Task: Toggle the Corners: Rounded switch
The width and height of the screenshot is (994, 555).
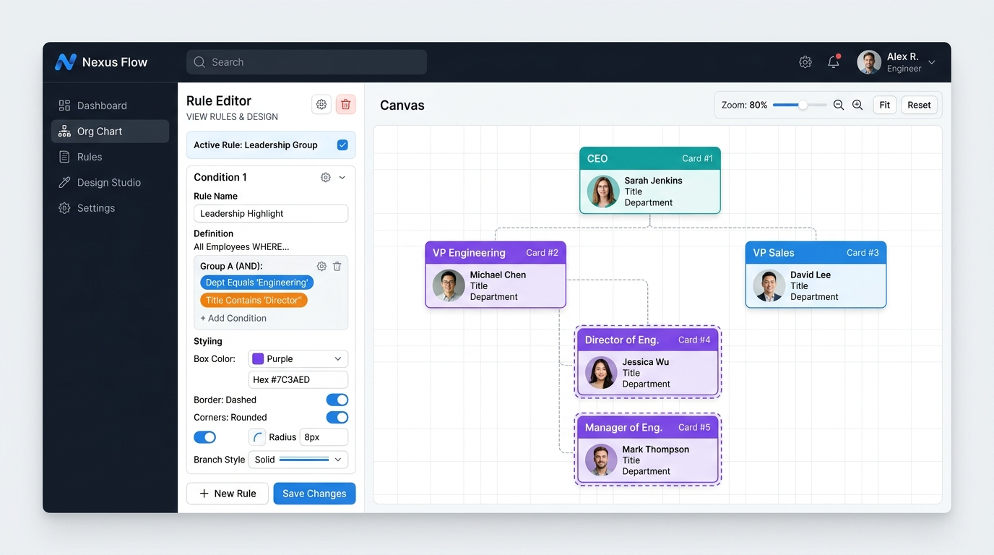Action: (x=337, y=417)
